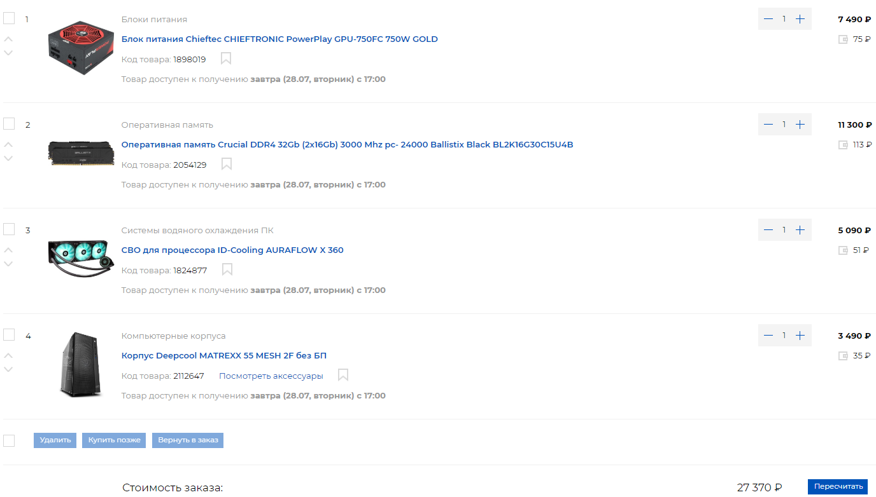Check the box for item 4 Deepcool case
This screenshot has width=876, height=497.
pos(9,334)
